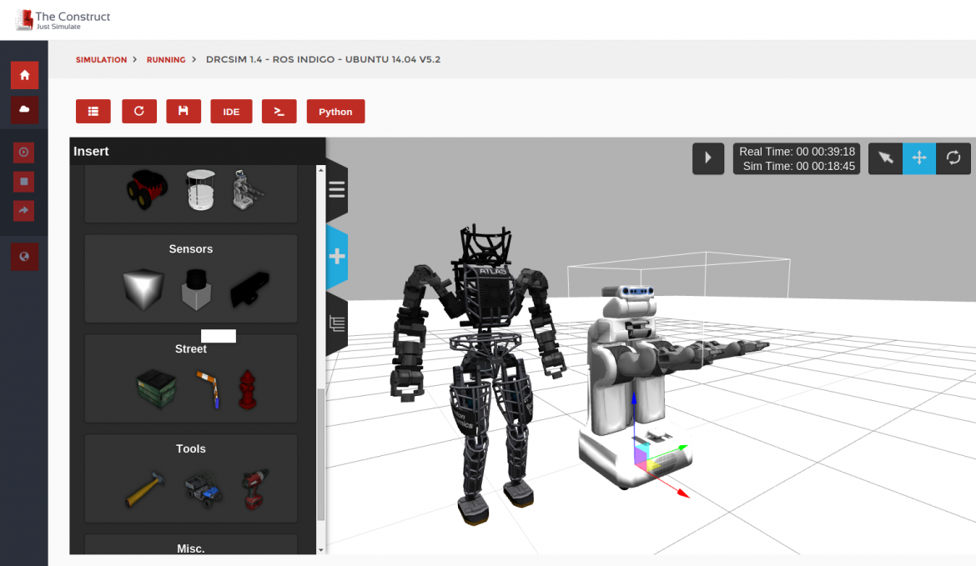Click the Street category heading
Screen dimensions: 976x566
pos(191,349)
